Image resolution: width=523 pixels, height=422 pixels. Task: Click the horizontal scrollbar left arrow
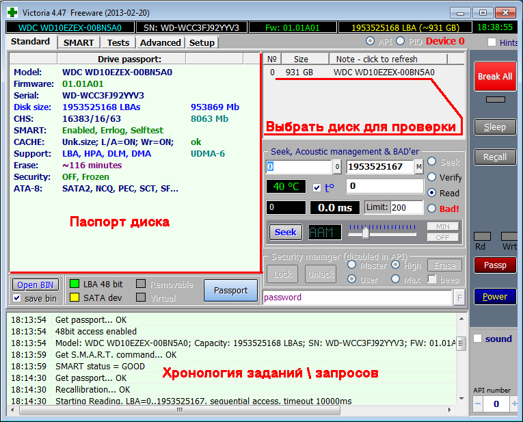(12, 410)
